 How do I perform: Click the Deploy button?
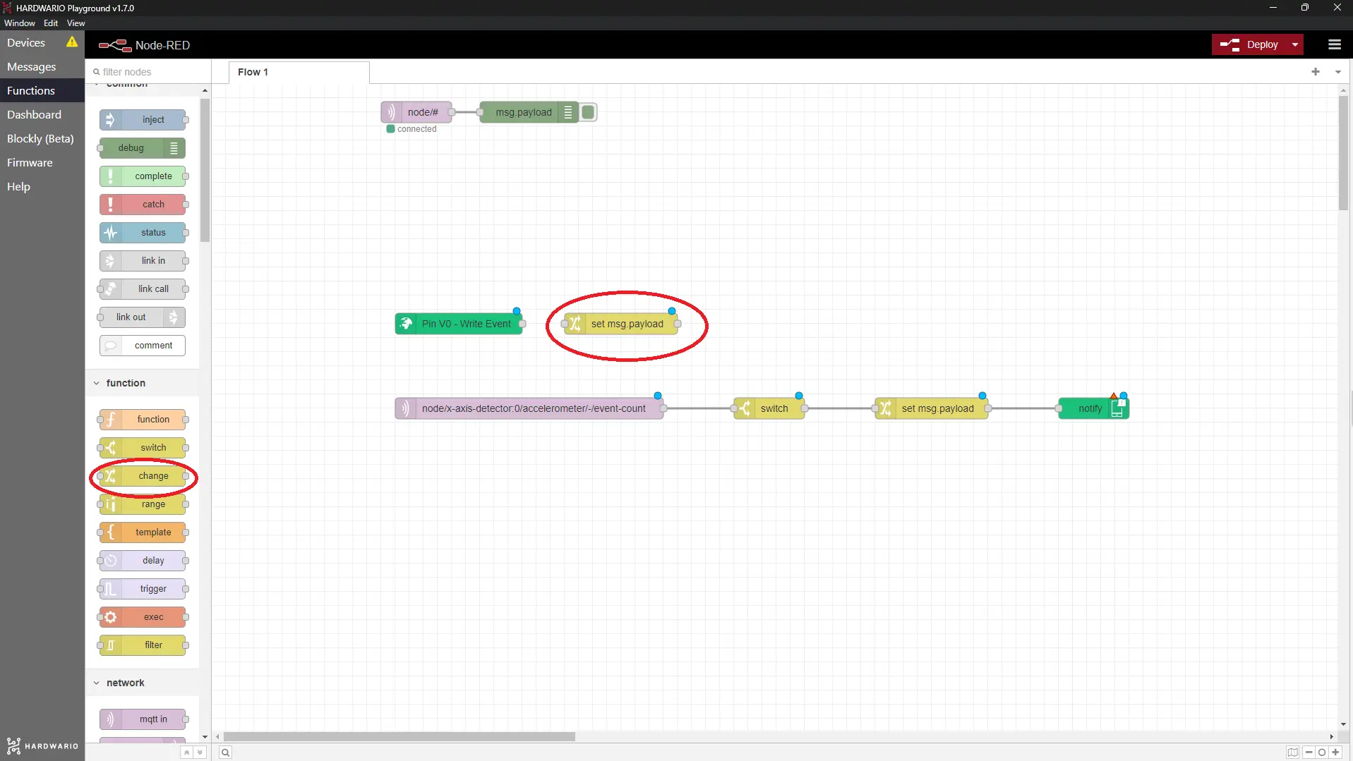point(1249,44)
